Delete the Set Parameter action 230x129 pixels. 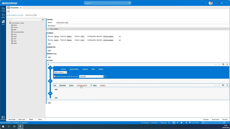pyautogui.click(x=227, y=85)
